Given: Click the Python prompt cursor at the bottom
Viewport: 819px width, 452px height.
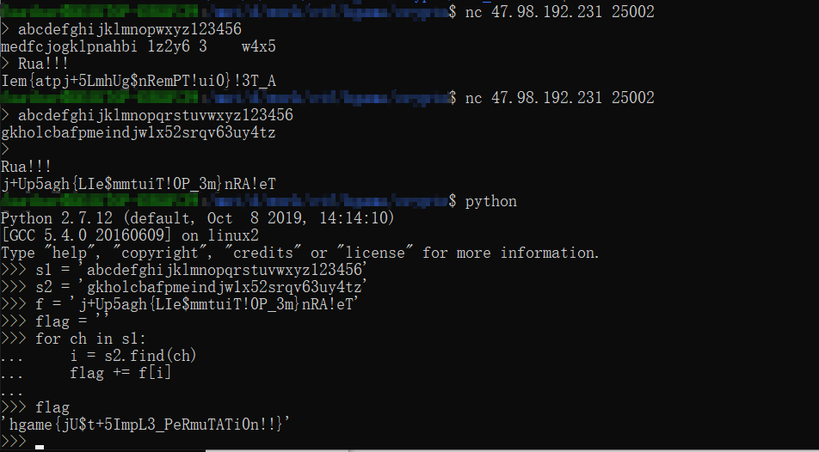Looking at the screenshot, I should coord(40,447).
